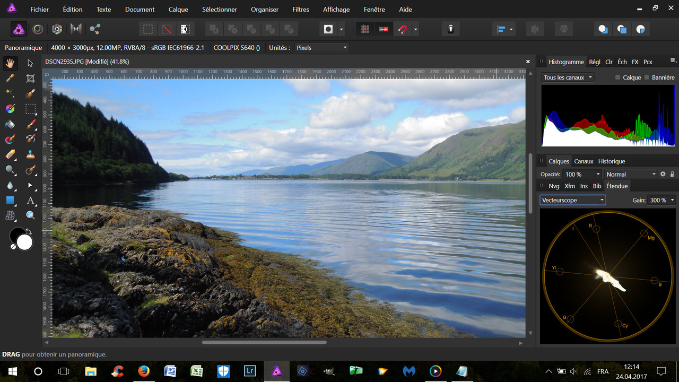The width and height of the screenshot is (679, 382).
Task: Switch to the Tone Mapping Persona
Action: coord(76,29)
